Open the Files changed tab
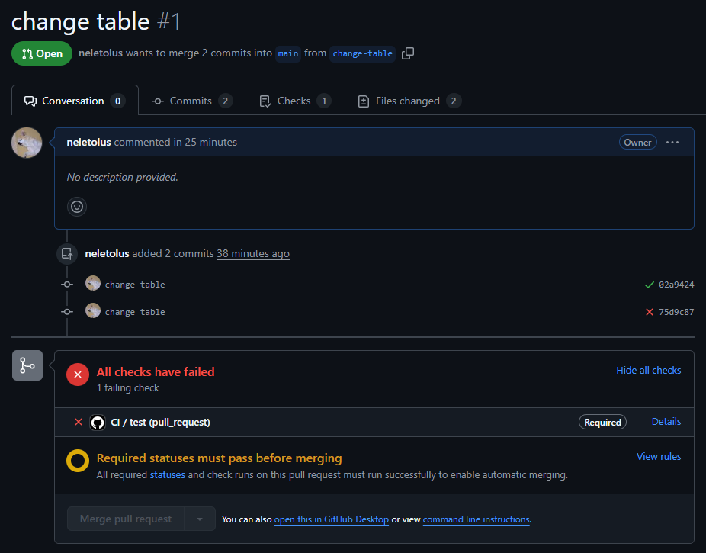 point(409,101)
